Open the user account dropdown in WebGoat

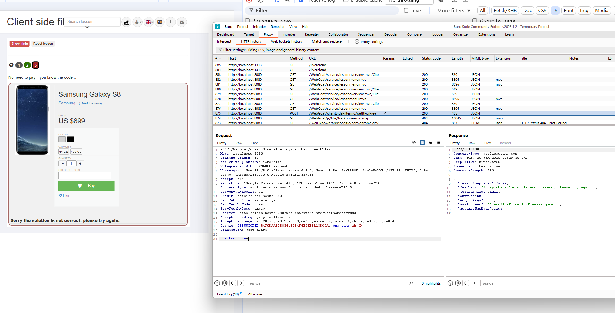pyautogui.click(x=138, y=22)
